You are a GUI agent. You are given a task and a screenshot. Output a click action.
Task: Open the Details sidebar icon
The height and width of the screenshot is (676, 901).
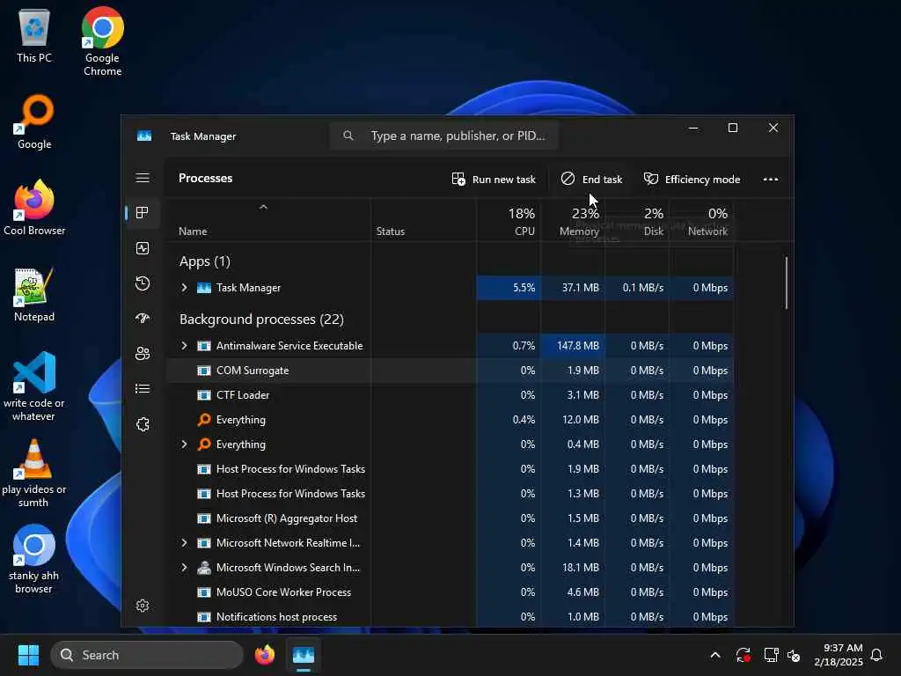(x=143, y=389)
